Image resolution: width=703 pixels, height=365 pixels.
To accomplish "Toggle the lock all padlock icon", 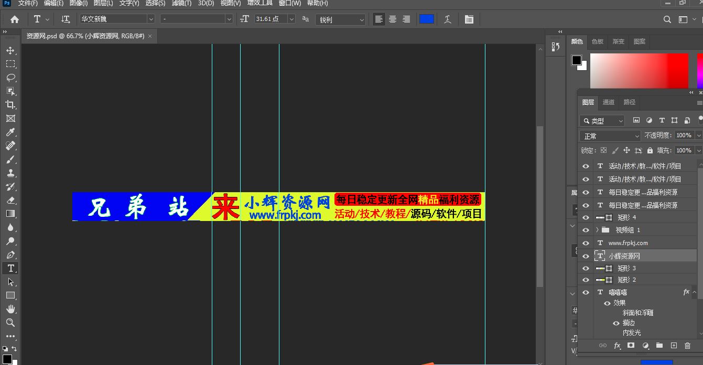I will coord(650,150).
